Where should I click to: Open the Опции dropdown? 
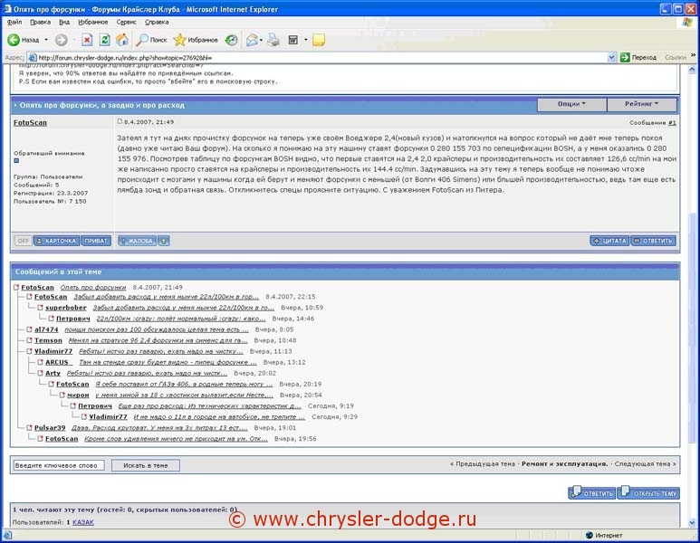[x=571, y=104]
